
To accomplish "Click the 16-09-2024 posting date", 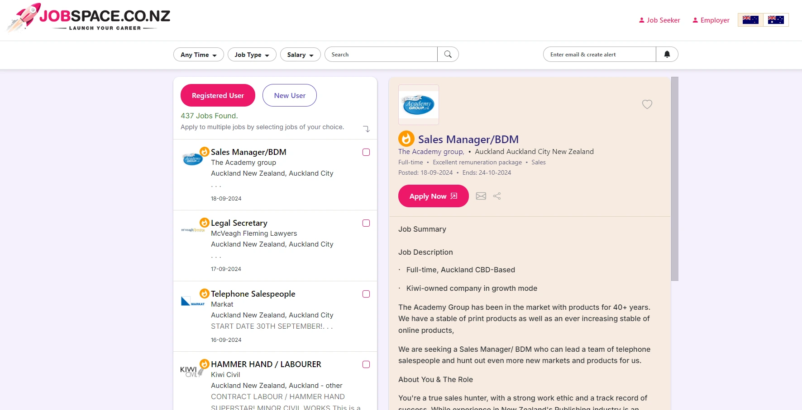I will coord(226,340).
